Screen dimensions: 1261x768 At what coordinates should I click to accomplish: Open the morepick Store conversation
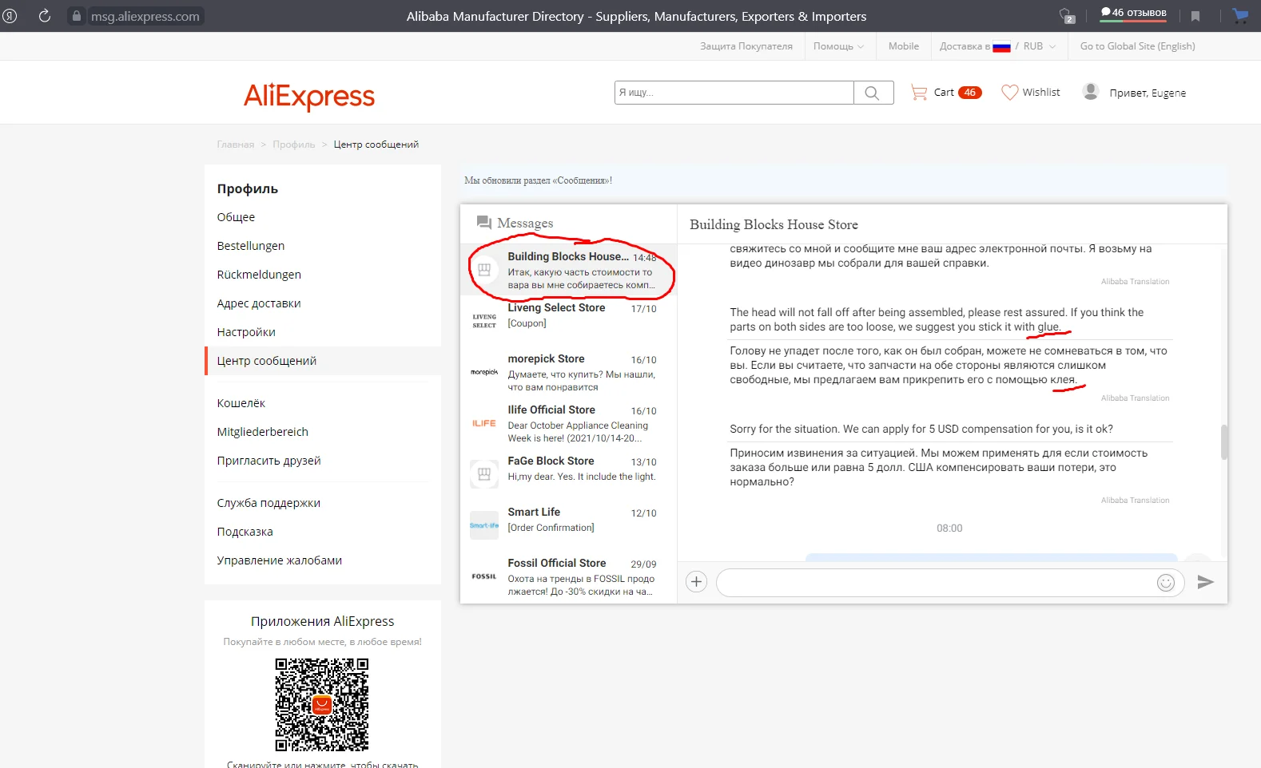(569, 372)
